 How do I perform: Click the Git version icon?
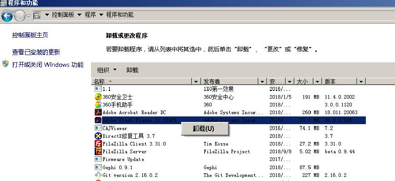click(x=98, y=175)
